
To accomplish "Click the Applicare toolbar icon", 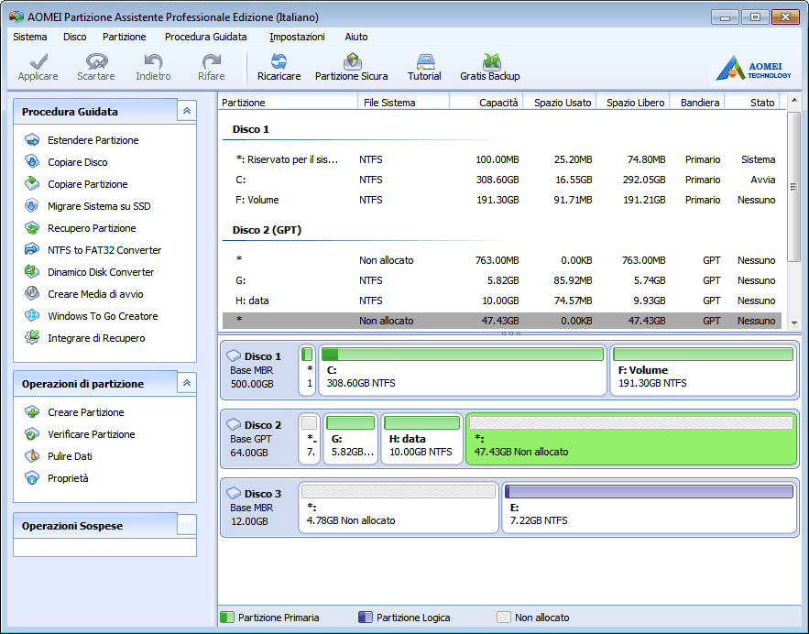I will (x=38, y=67).
